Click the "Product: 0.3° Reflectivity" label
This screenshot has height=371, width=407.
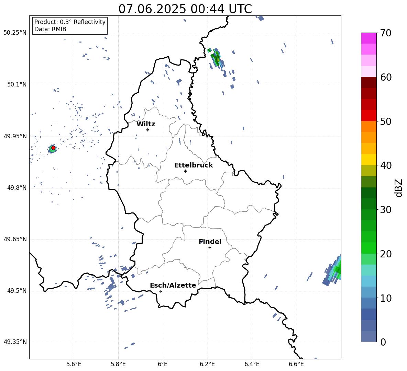coord(70,22)
